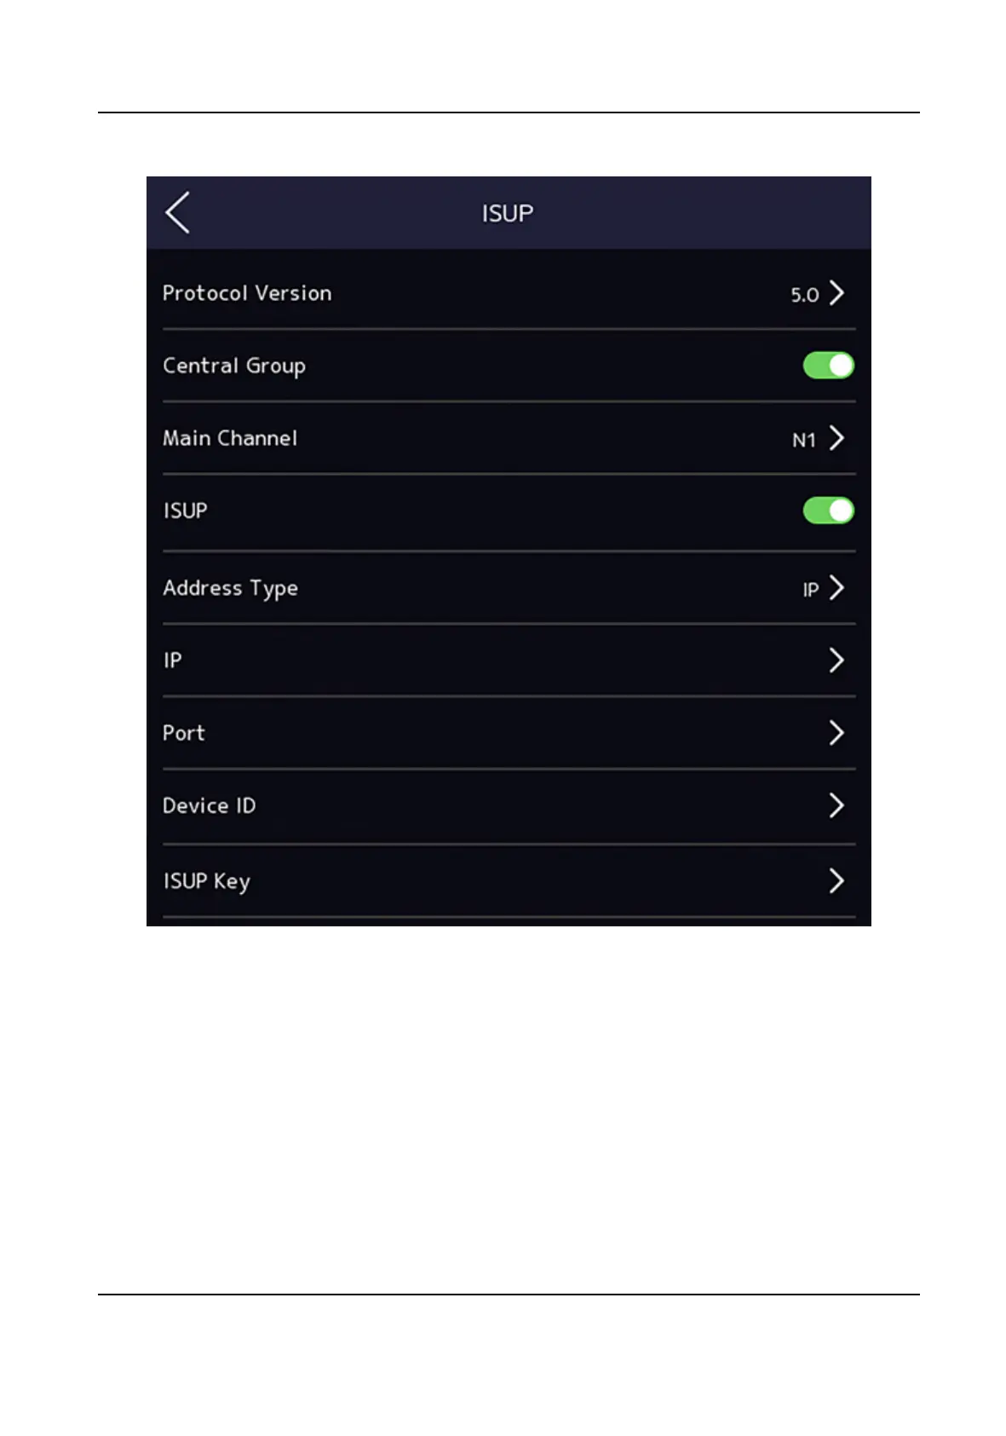The width and height of the screenshot is (1006, 1436).
Task: Select the Address Type label
Action: click(x=230, y=589)
